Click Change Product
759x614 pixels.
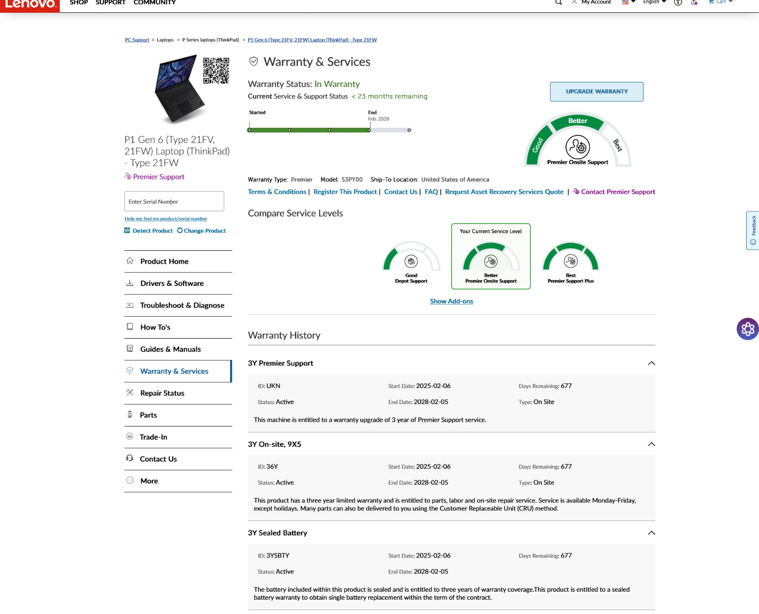(x=202, y=231)
